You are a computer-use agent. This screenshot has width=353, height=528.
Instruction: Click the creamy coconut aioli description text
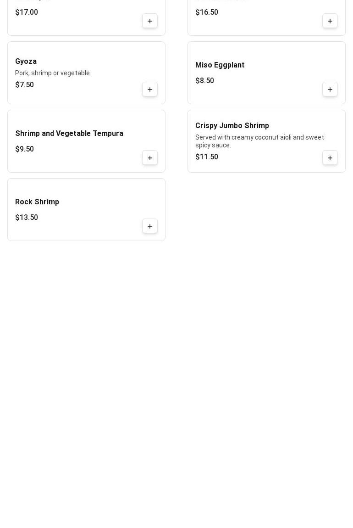coord(259,141)
